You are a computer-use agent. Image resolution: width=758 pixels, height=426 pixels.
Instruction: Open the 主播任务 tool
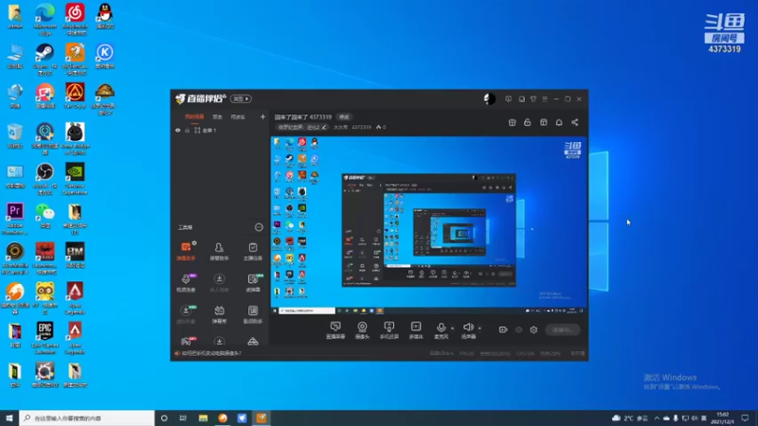[x=253, y=251]
